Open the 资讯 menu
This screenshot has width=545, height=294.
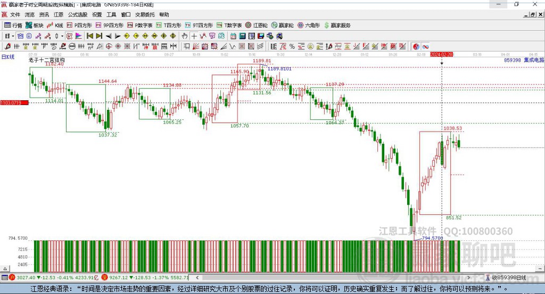pos(44,14)
